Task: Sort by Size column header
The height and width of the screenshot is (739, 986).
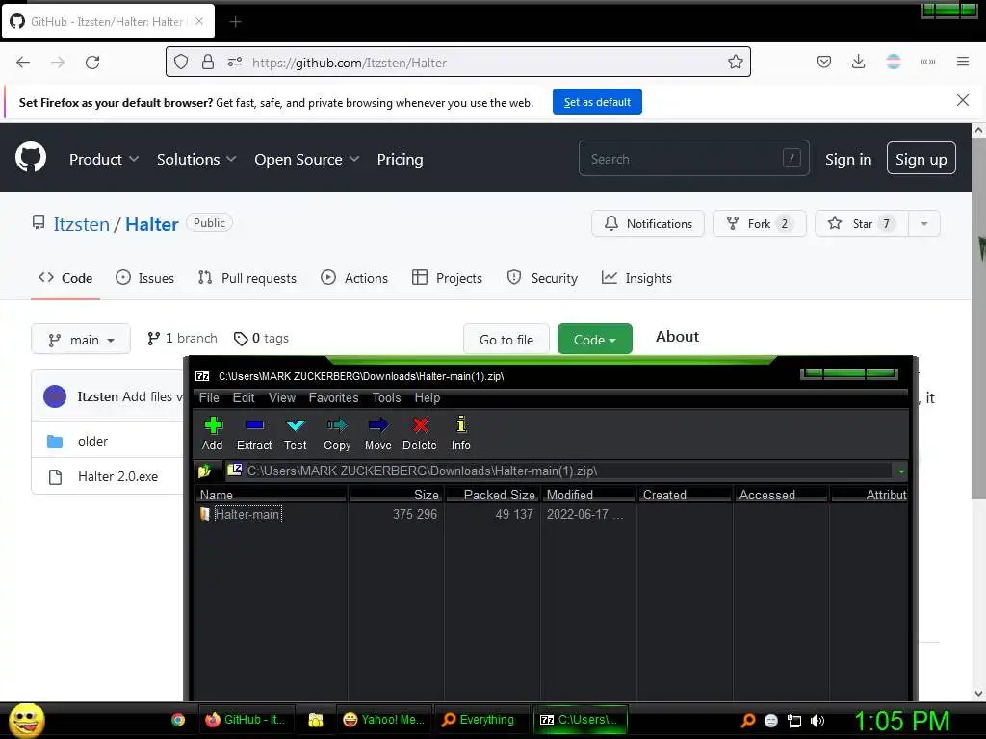Action: coord(396,495)
